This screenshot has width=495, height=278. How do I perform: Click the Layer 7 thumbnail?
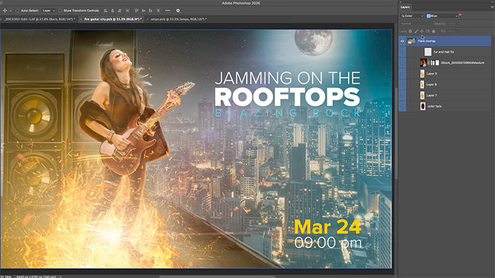(422, 95)
